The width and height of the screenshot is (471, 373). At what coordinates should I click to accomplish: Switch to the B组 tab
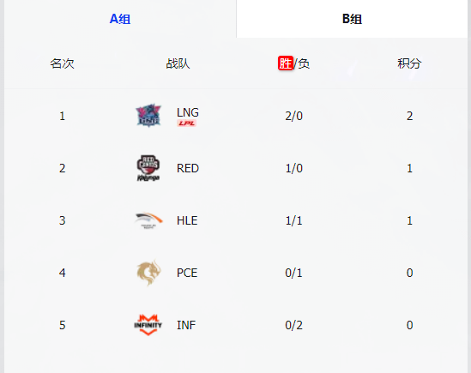352,19
